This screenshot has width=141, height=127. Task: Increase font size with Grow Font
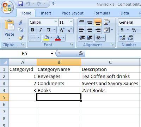click(x=62, y=30)
